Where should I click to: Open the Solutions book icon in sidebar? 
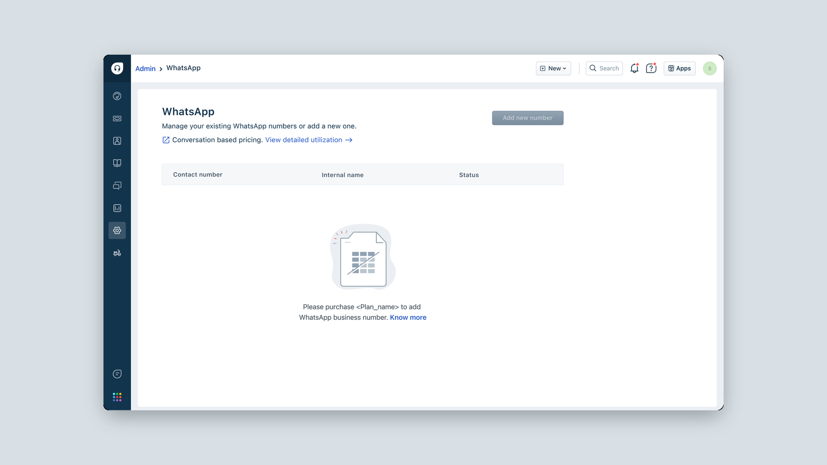point(117,163)
